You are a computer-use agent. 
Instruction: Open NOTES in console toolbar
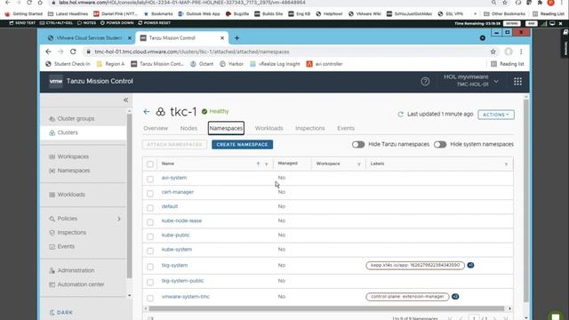point(87,23)
